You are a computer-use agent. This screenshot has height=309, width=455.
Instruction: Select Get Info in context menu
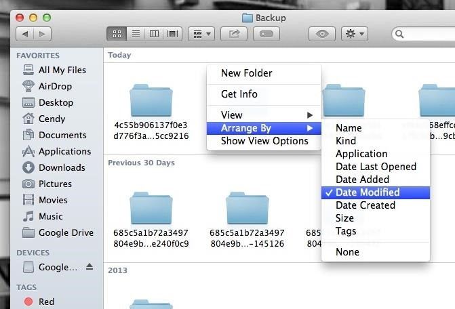tap(239, 94)
